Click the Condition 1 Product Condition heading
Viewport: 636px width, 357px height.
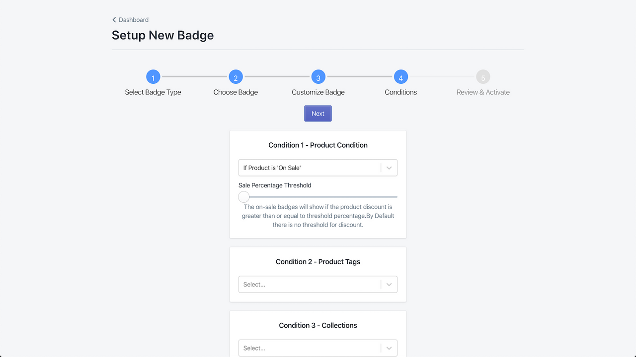[x=318, y=145]
